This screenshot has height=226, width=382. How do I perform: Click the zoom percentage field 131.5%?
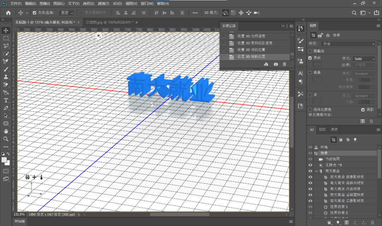[x=19, y=214]
